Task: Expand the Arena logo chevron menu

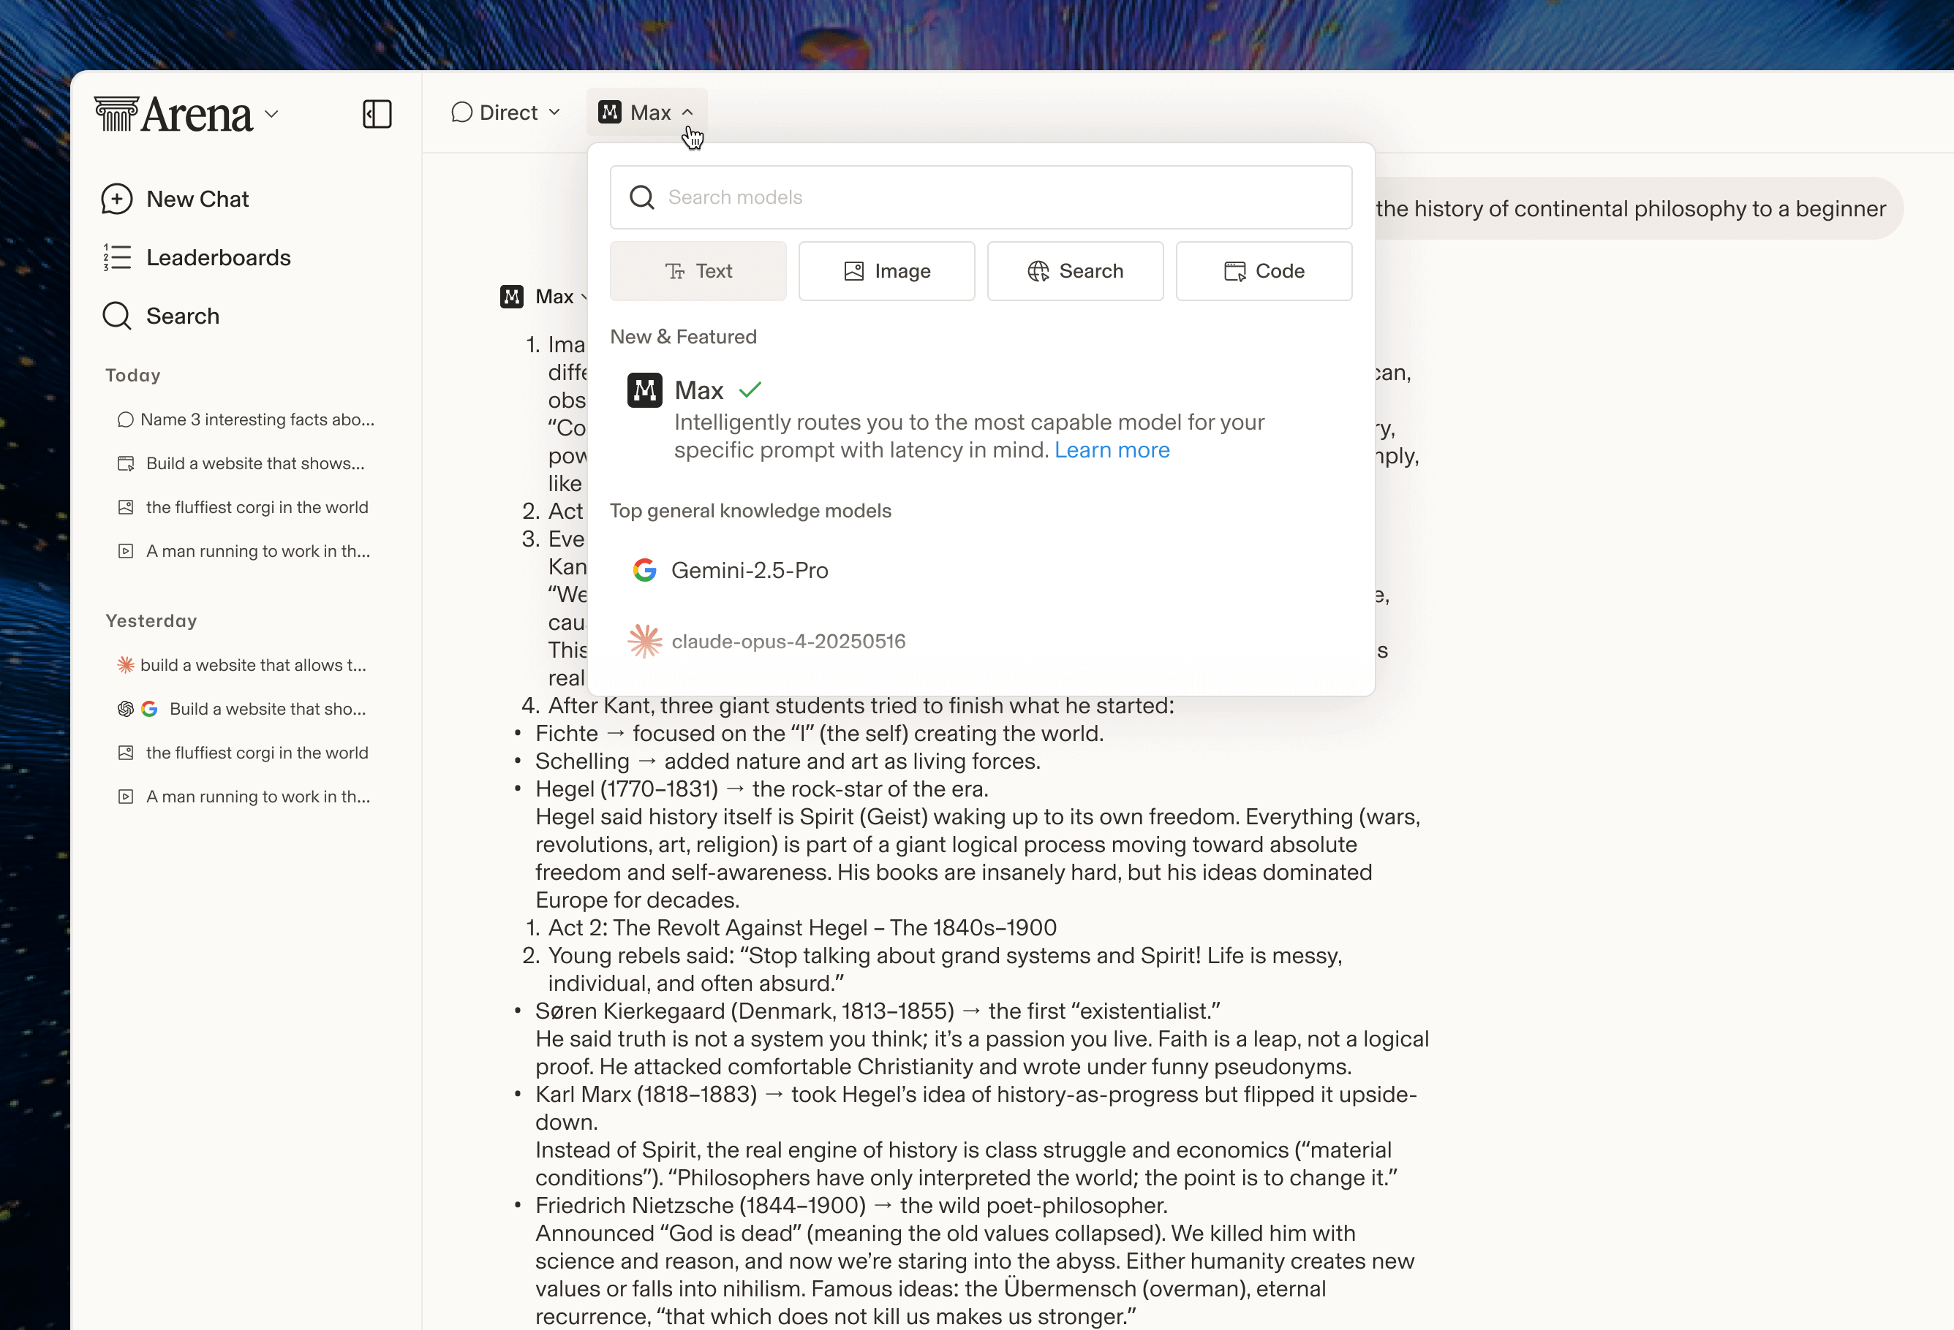Action: [271, 114]
